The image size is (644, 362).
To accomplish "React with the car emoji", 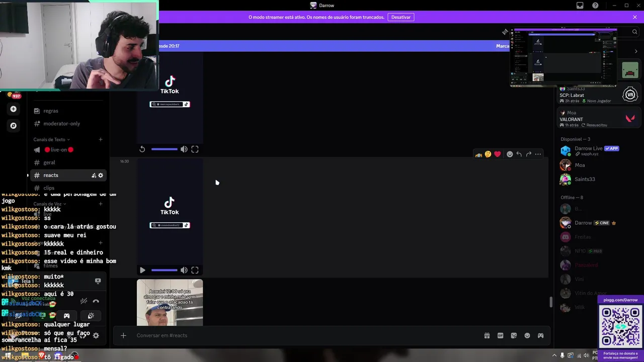I will 478,154.
